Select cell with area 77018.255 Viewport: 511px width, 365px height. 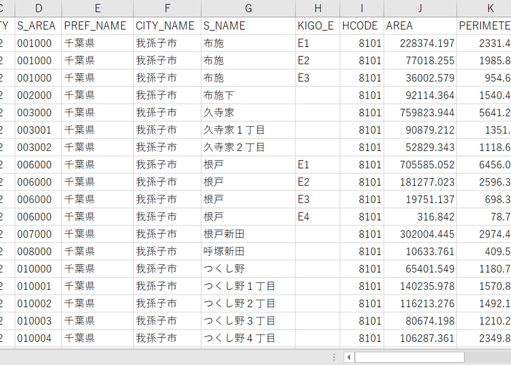pos(420,60)
